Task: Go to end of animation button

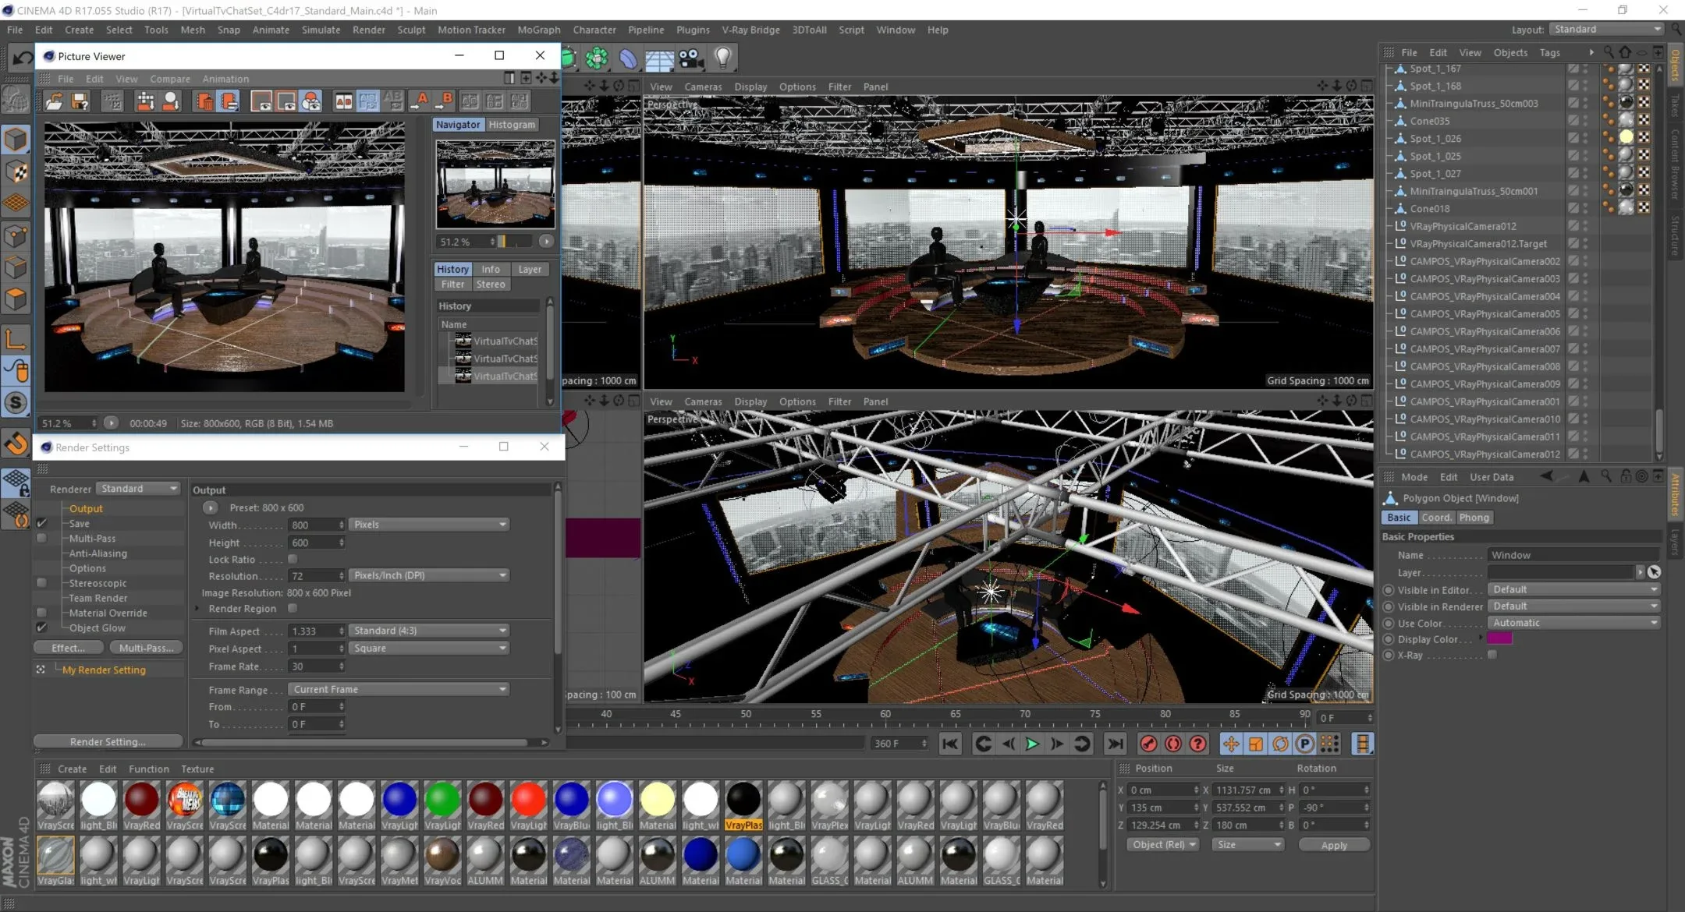Action: click(1116, 744)
